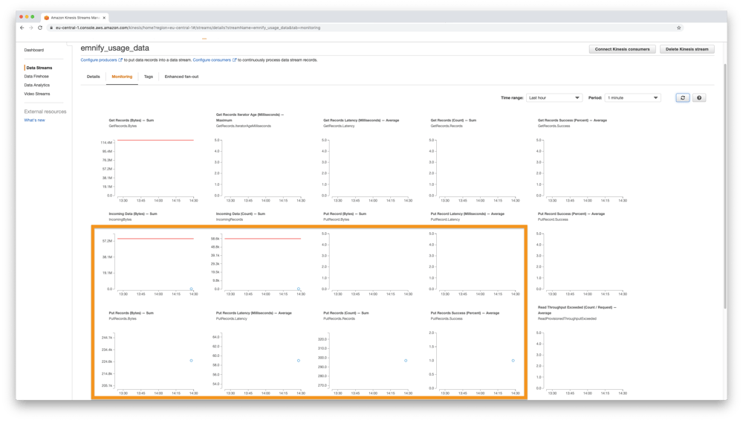Image resolution: width=743 pixels, height=421 pixels.
Task: Click the external link icon beside Configure consumers
Action: 234,60
